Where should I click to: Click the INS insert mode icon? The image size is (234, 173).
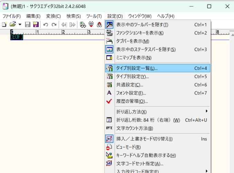click(x=109, y=139)
